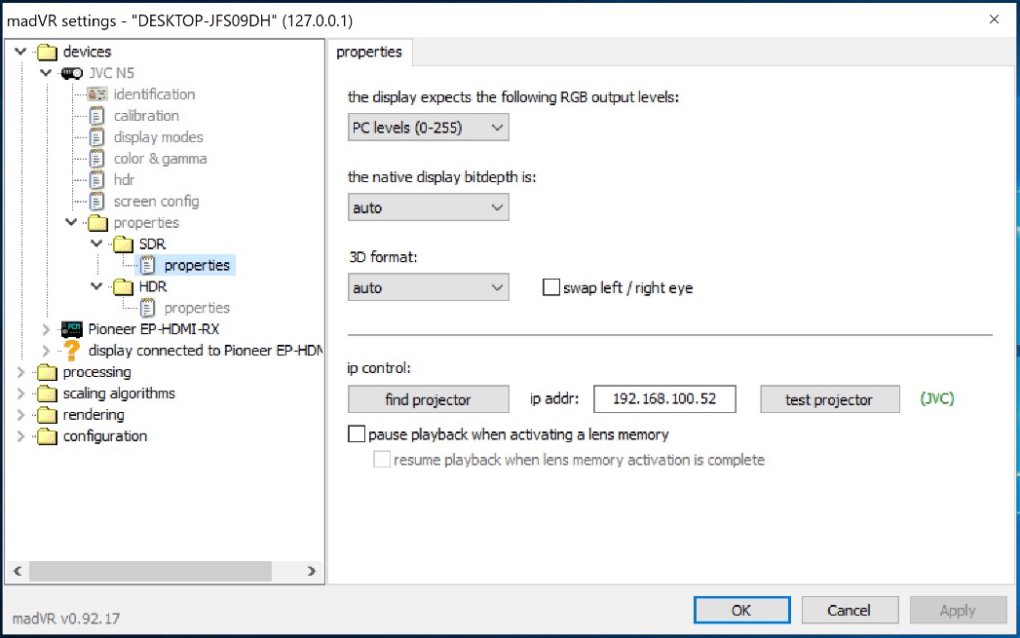Click the configuration folder icon

(x=47, y=437)
